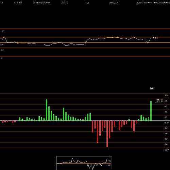Open the mini price chart thumbnail at the bottom
The image size is (170, 170).
[x=84, y=163]
